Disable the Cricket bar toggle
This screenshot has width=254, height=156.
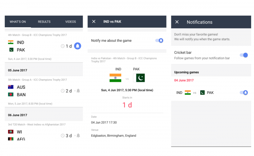[243, 55]
